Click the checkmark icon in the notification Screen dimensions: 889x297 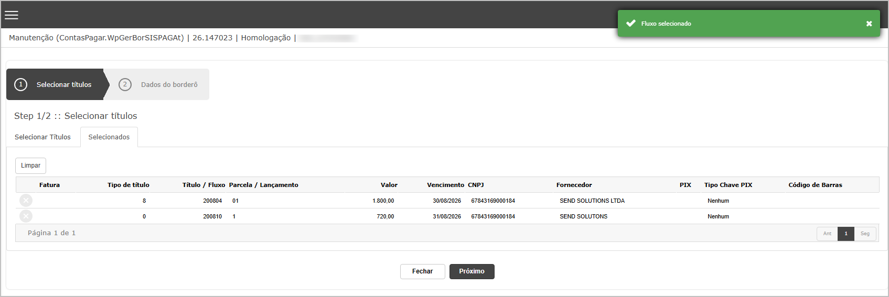[631, 24]
